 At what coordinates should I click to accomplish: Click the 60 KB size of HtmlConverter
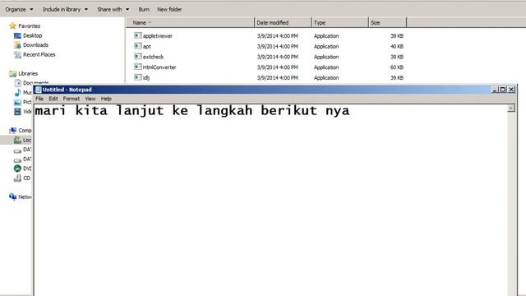[x=396, y=67]
